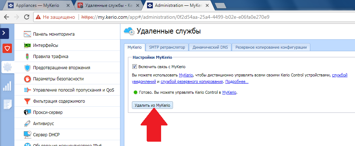Click the blue shield intrusion prevention icon
This screenshot has width=355, height=146.
[x=27, y=68]
